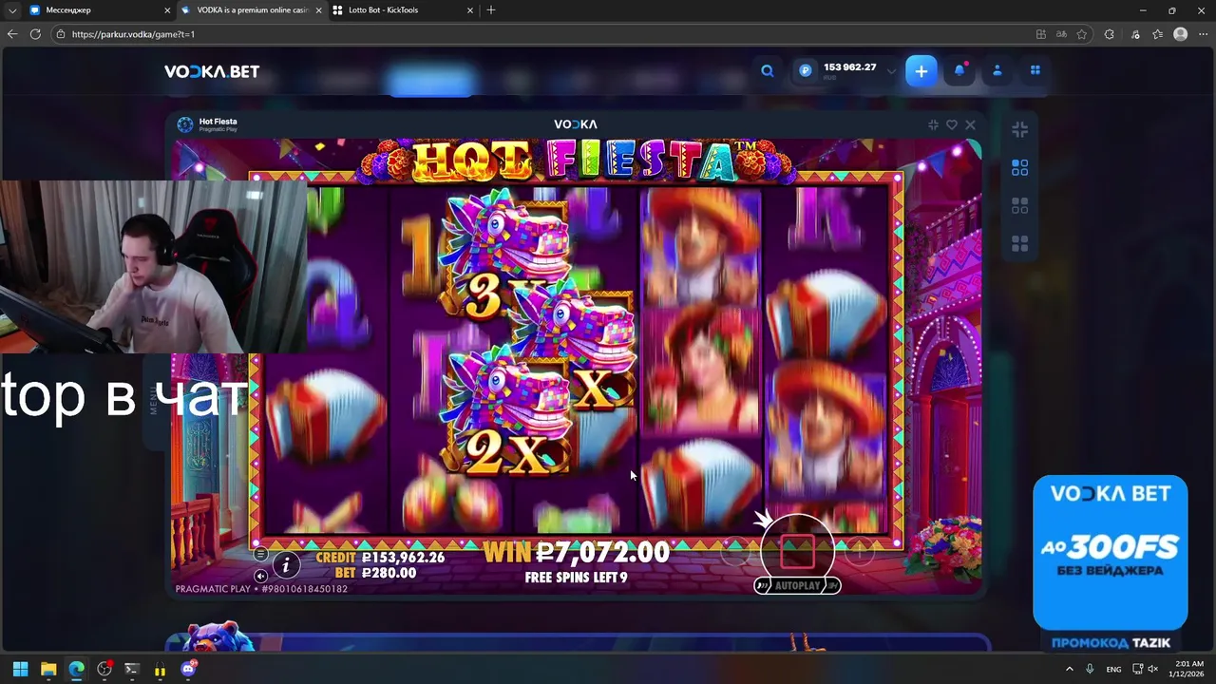Click the VODKA.BET logo

(x=212, y=71)
